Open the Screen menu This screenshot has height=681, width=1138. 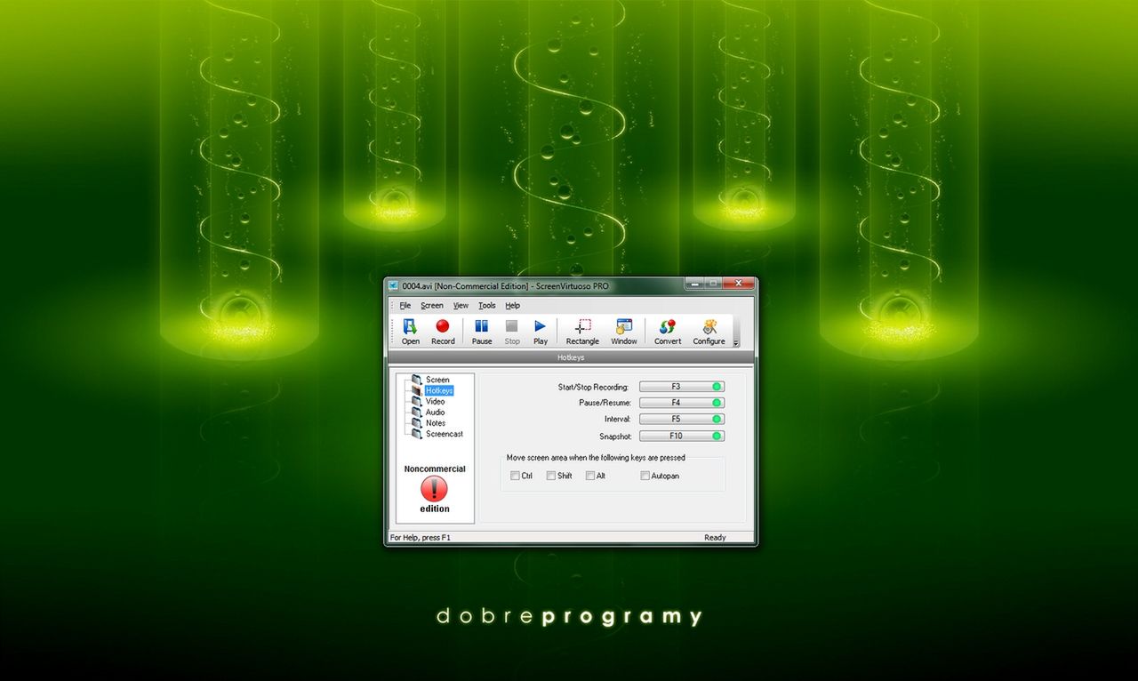[432, 305]
